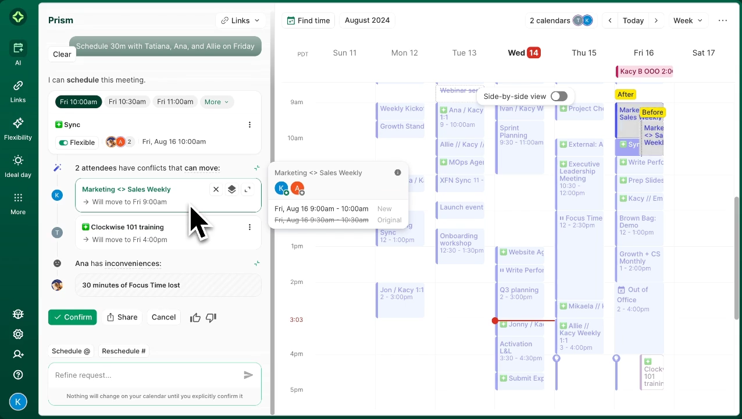Click the integrations globe icon in sidebar

pyautogui.click(x=18, y=314)
